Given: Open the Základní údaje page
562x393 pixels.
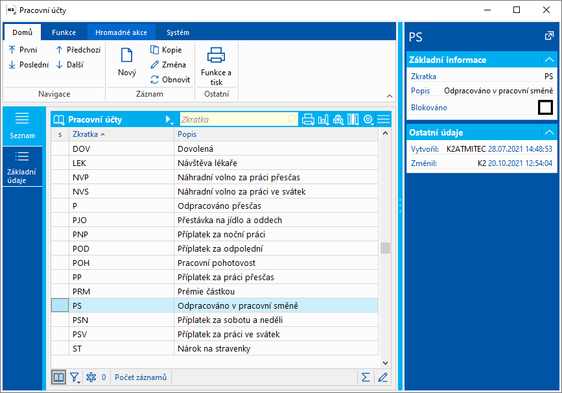Looking at the screenshot, I should coord(22,167).
